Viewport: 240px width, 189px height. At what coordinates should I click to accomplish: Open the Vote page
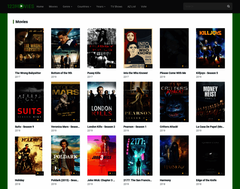pos(144,7)
